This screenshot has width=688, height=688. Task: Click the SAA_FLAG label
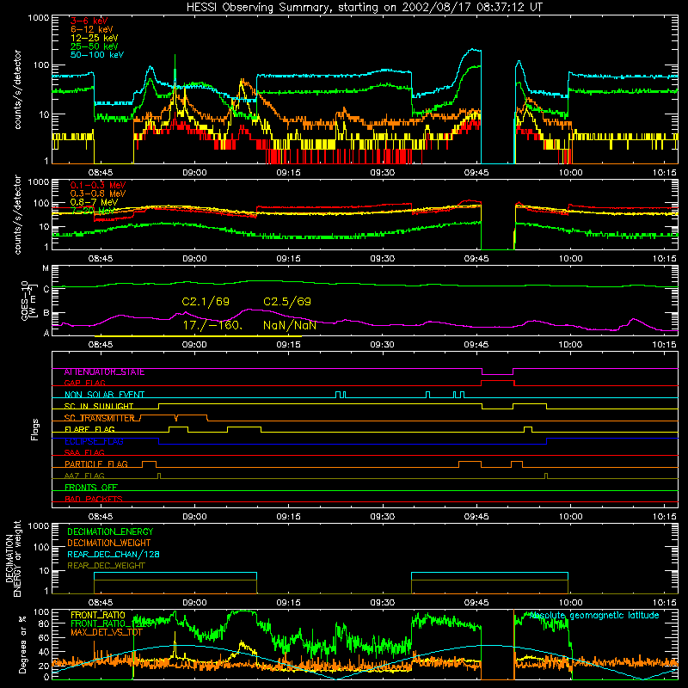pos(84,452)
